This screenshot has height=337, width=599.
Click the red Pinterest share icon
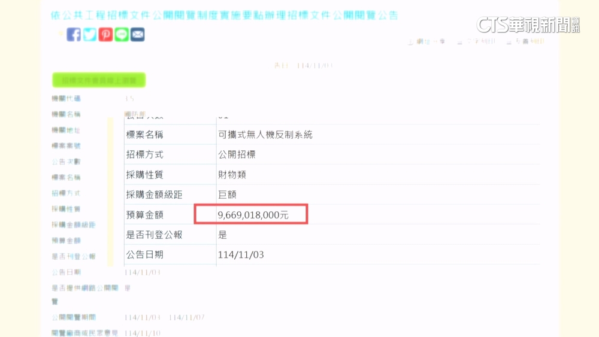coord(105,34)
